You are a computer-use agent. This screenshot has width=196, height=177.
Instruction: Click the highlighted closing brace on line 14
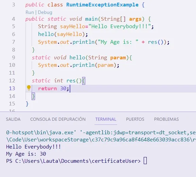coord(33,96)
